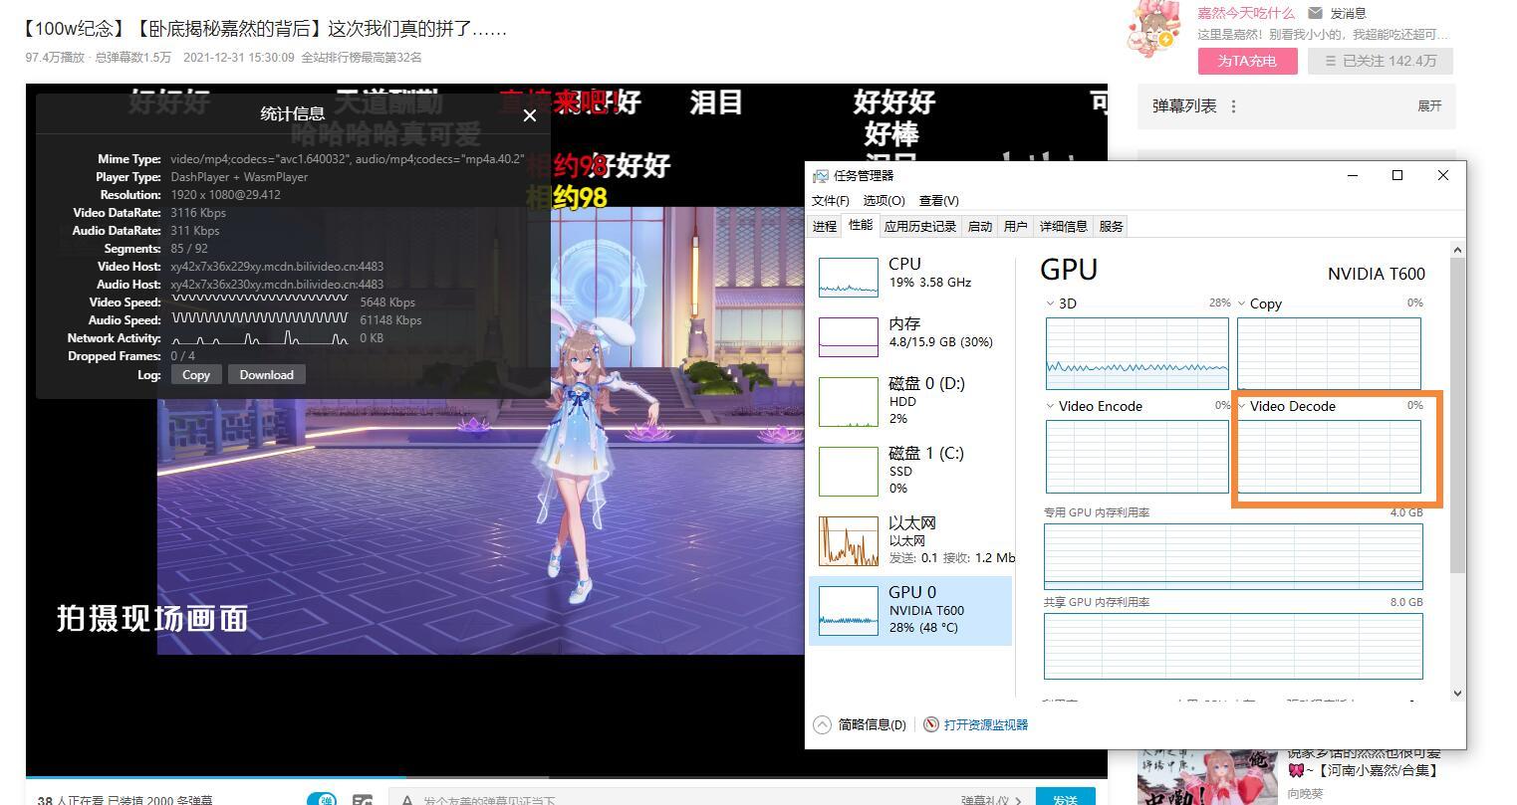Switch to the 进程 tab
The image size is (1517, 805).
(824, 226)
